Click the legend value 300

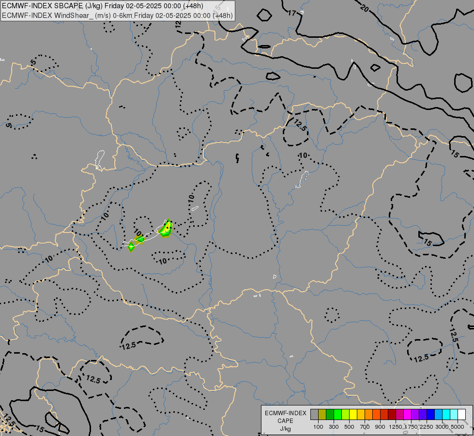click(x=334, y=427)
